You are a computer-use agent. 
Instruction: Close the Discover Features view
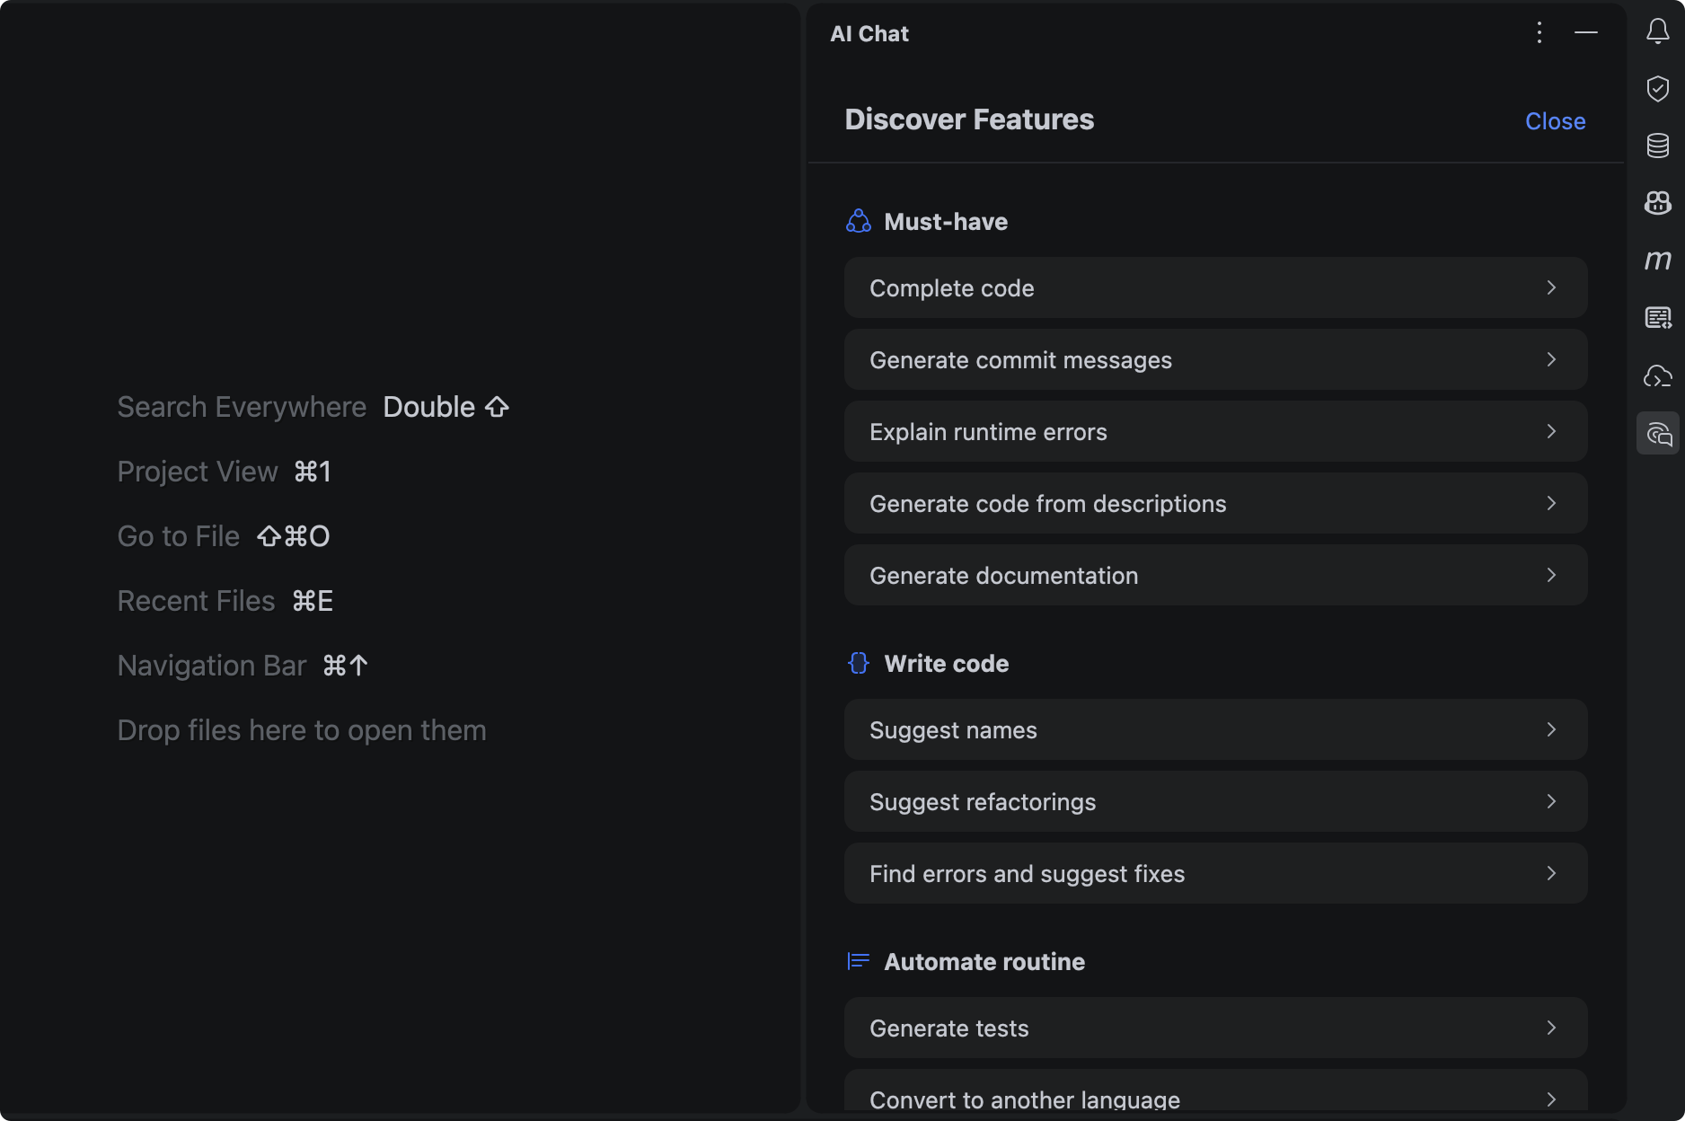(1555, 121)
